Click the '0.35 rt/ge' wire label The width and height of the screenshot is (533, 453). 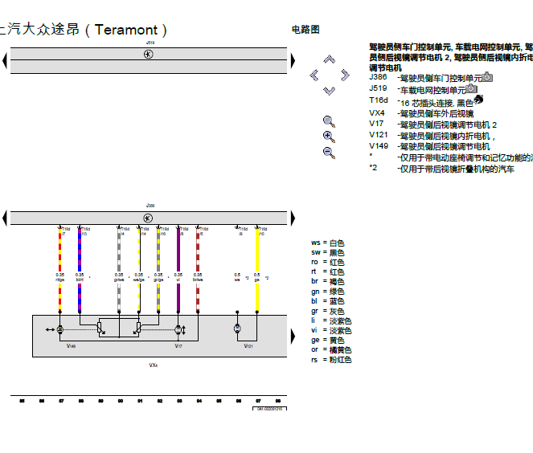(59, 277)
